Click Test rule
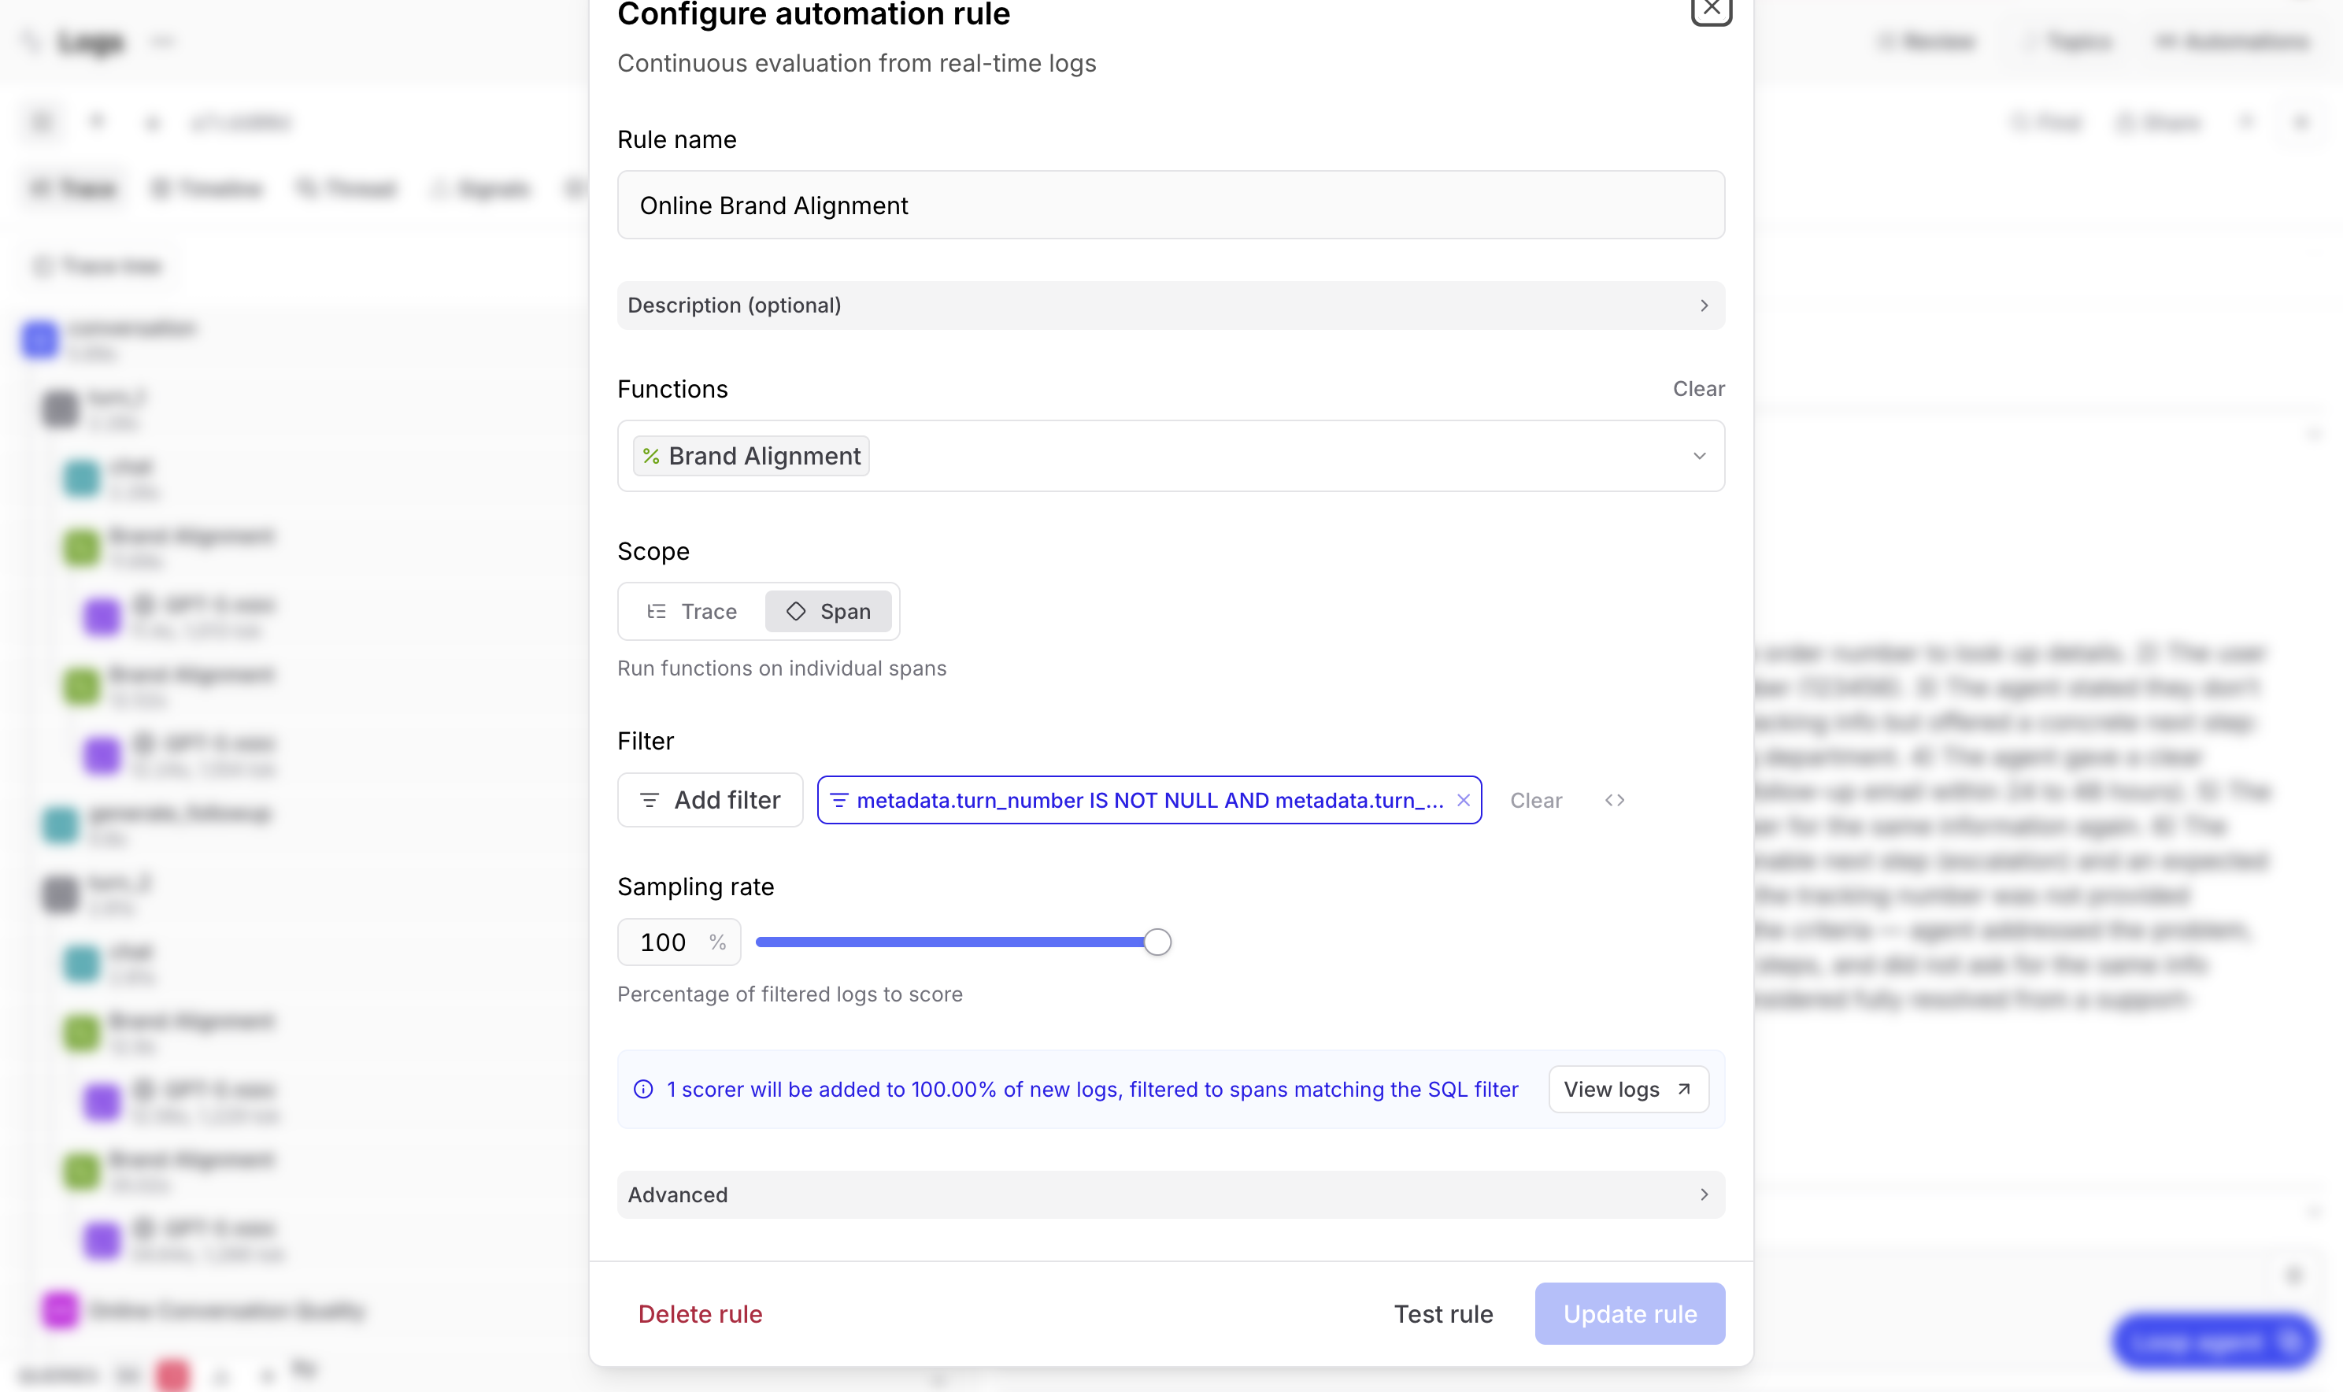2343x1392 pixels. (x=1443, y=1314)
